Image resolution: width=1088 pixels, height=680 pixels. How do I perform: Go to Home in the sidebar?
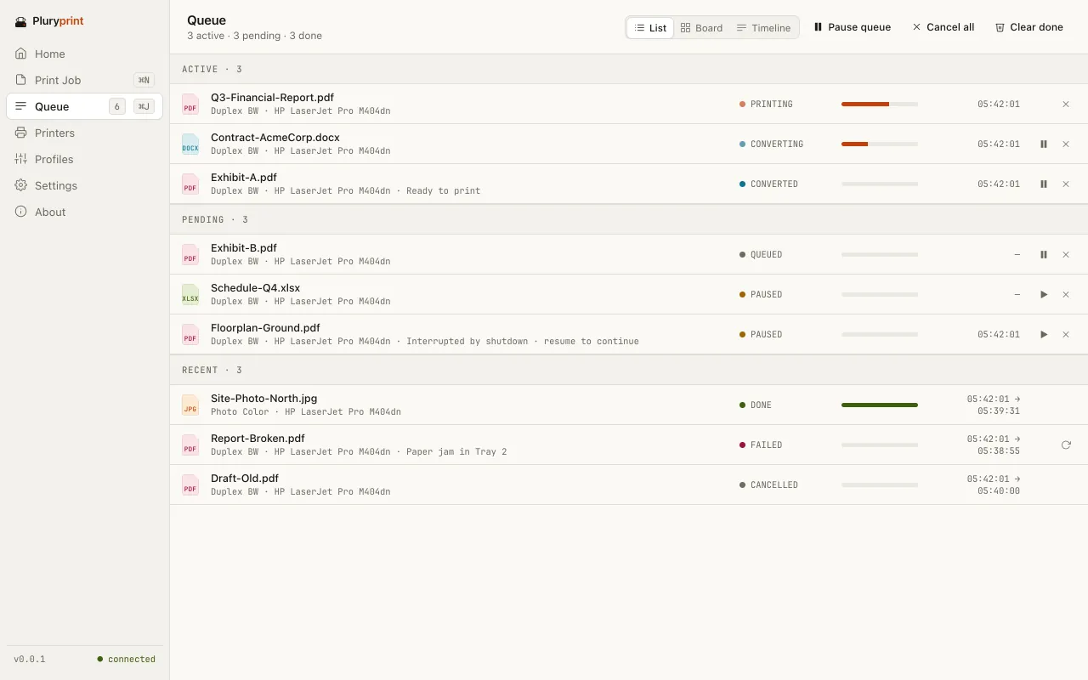click(85, 54)
